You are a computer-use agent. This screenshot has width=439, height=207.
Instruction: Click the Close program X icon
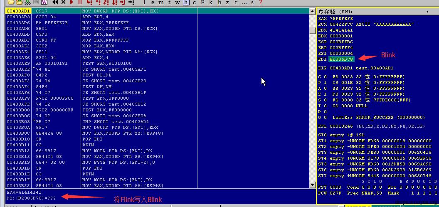64,2
